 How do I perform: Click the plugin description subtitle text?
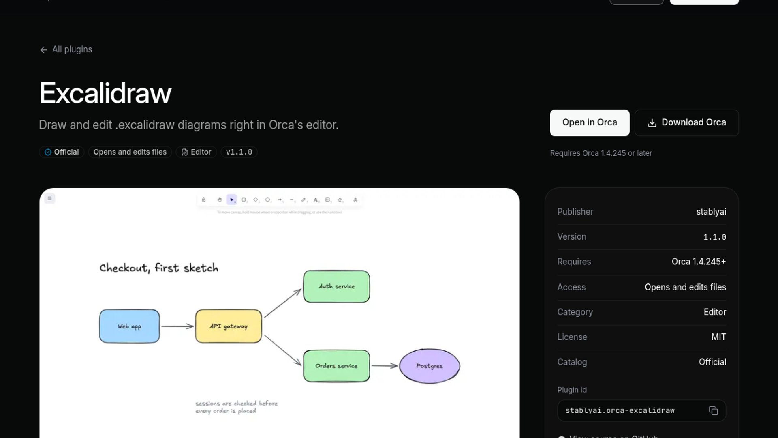point(189,125)
